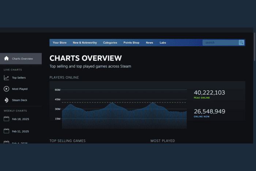Viewport: 256px width, 171px height.
Task: Click the PLAYERS ONLINE heading
Action: click(x=64, y=78)
